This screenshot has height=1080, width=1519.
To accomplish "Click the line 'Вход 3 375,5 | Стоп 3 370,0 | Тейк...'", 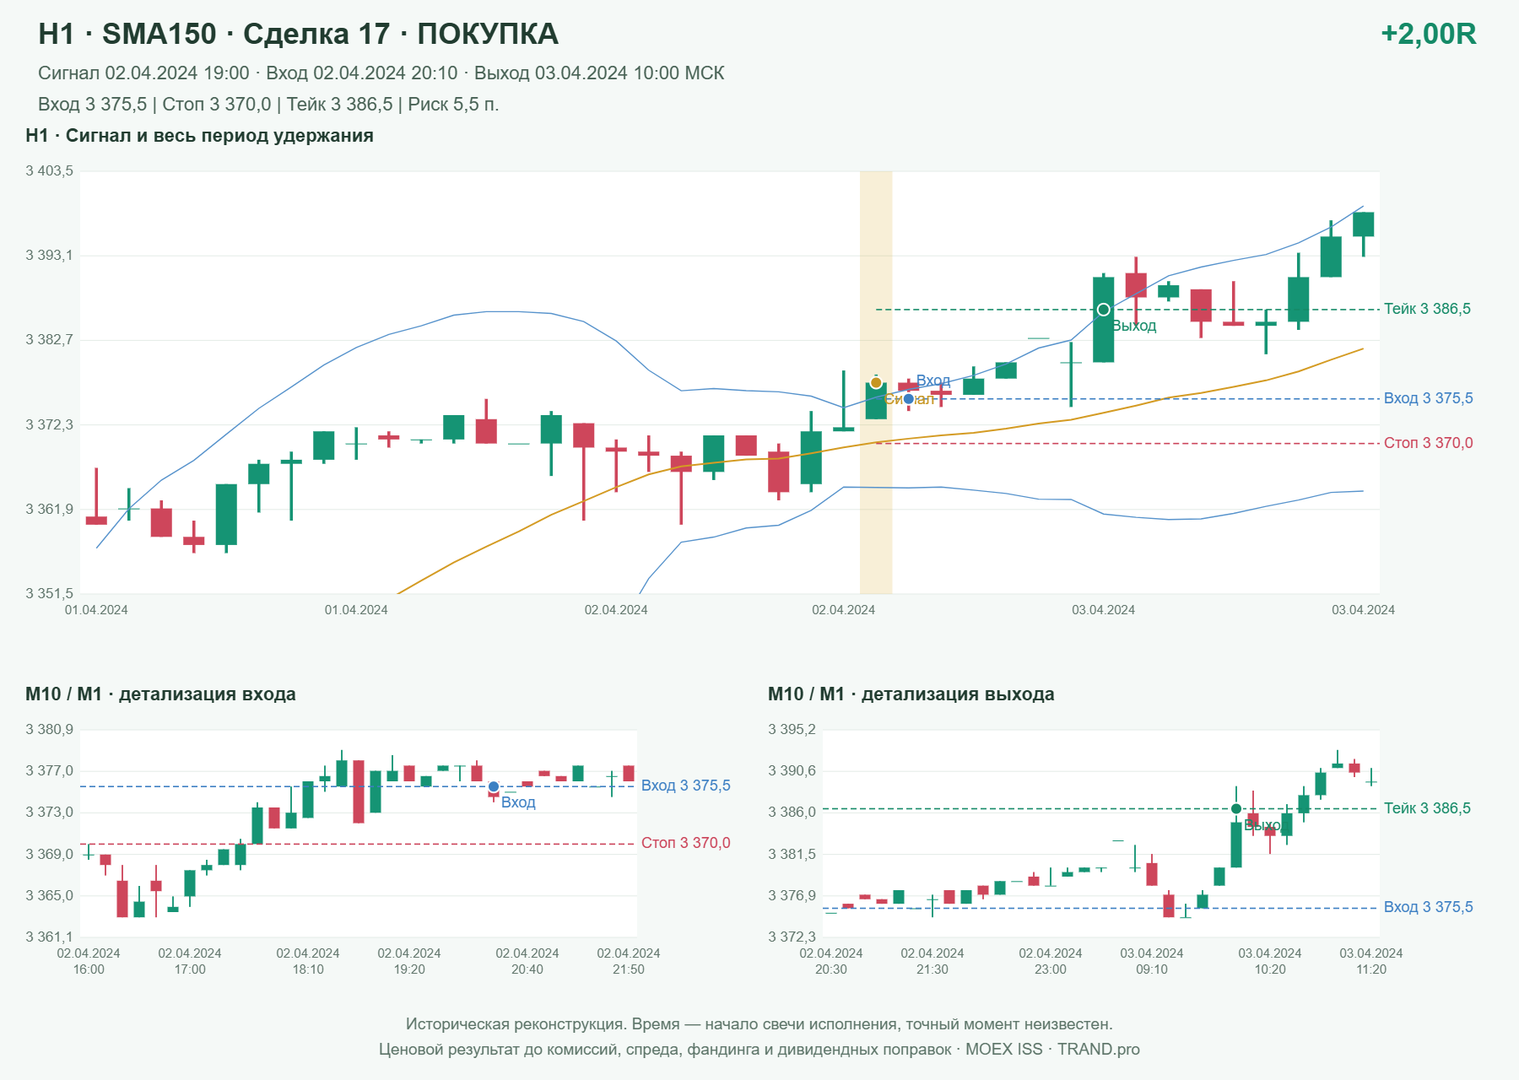I will pyautogui.click(x=268, y=105).
